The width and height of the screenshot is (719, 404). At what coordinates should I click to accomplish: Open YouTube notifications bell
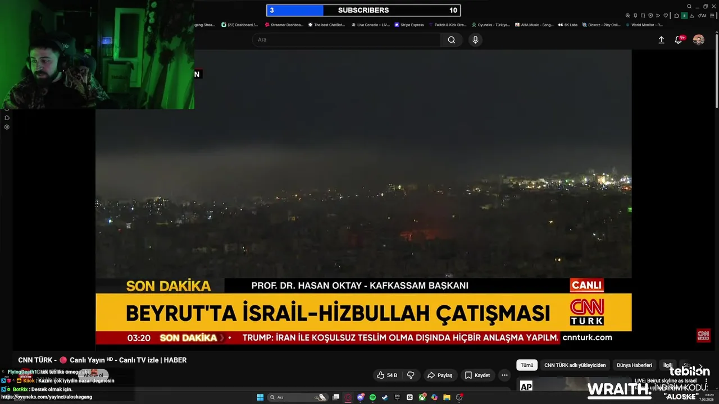(x=679, y=40)
